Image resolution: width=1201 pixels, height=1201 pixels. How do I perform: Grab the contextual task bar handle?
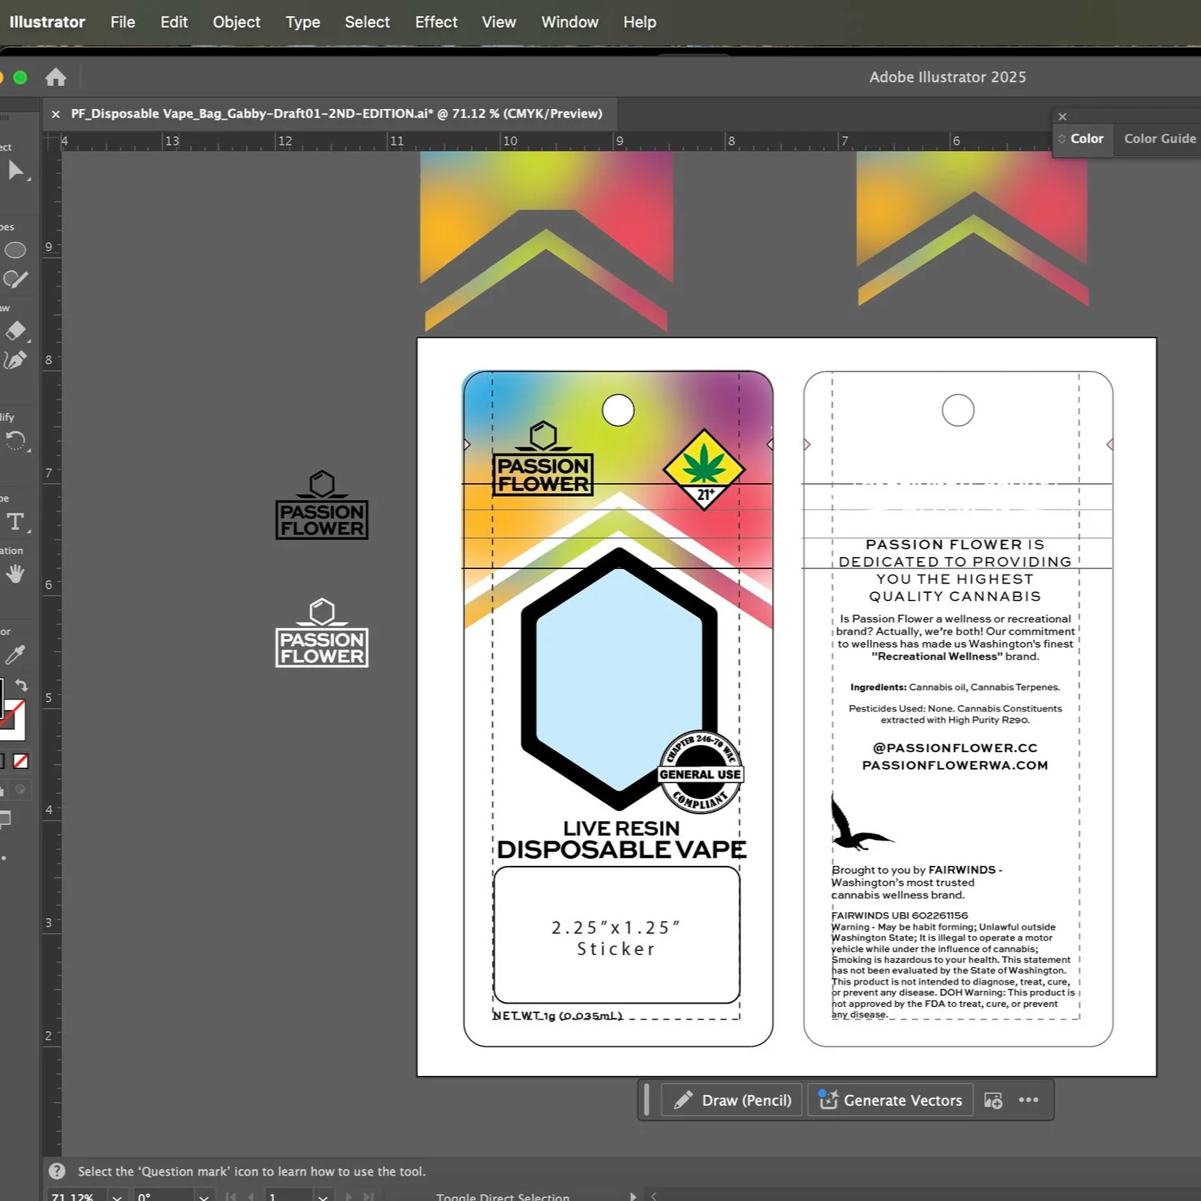pos(646,1100)
